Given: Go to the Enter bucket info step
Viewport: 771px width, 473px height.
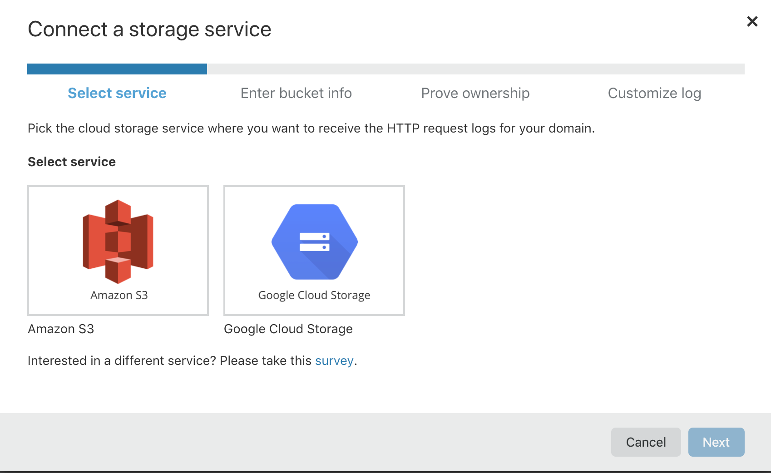Looking at the screenshot, I should 296,93.
